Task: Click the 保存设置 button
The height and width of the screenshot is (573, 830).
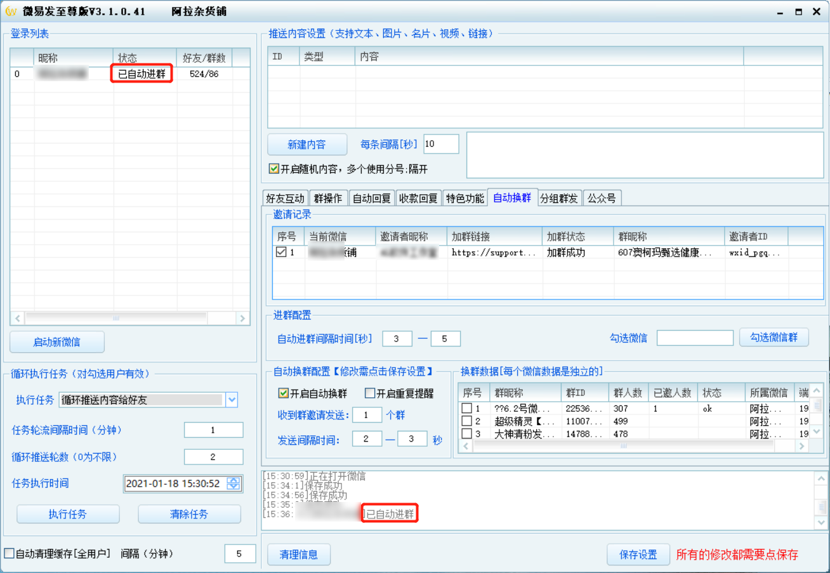Action: pos(638,555)
